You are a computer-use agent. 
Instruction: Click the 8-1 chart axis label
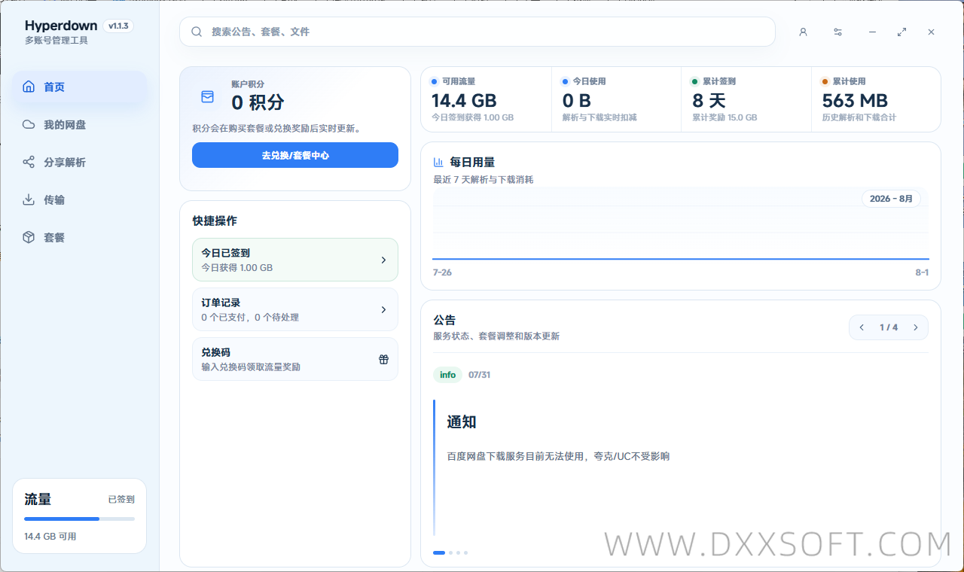coord(922,272)
